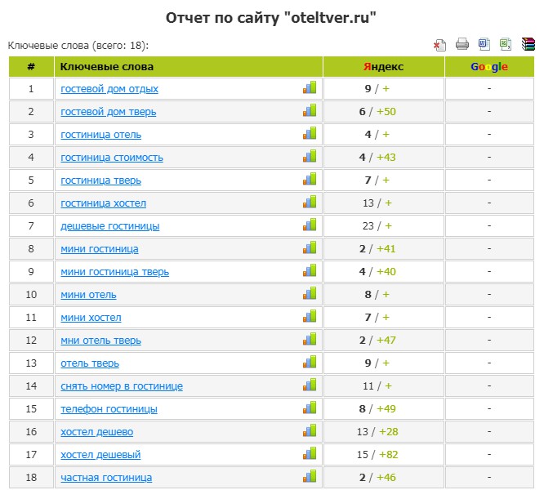Screen dimensions: 544x499
Task: Select Yandex value '6 / +50'
Action: 377,112
